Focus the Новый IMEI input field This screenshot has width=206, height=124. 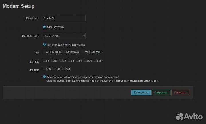pos(64,18)
